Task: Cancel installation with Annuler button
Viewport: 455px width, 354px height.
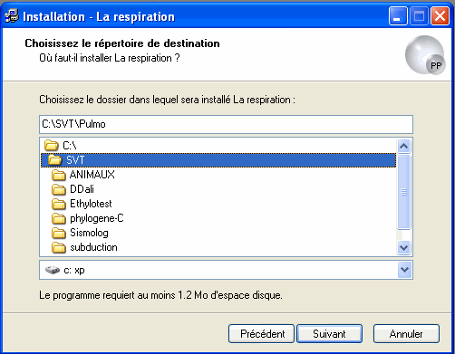Action: tap(406, 334)
